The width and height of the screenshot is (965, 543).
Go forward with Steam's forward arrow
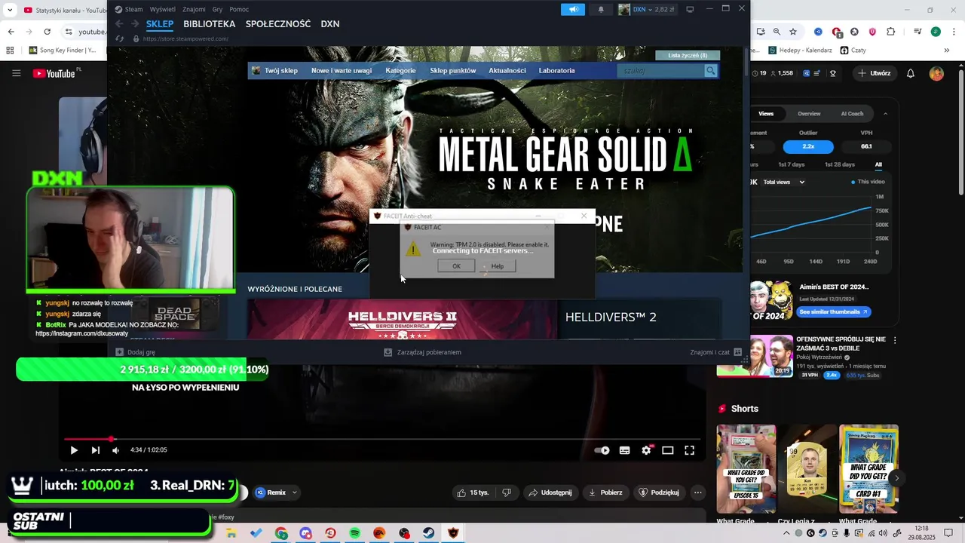[x=135, y=24]
